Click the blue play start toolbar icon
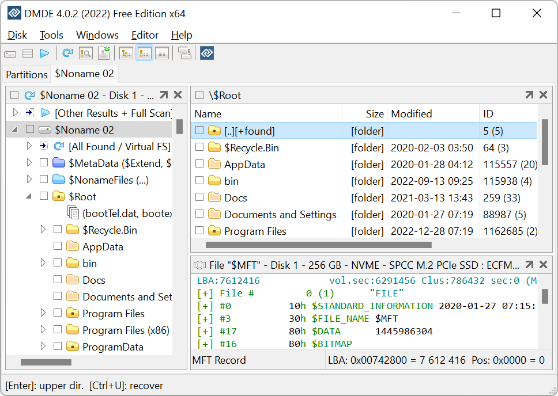 44,54
